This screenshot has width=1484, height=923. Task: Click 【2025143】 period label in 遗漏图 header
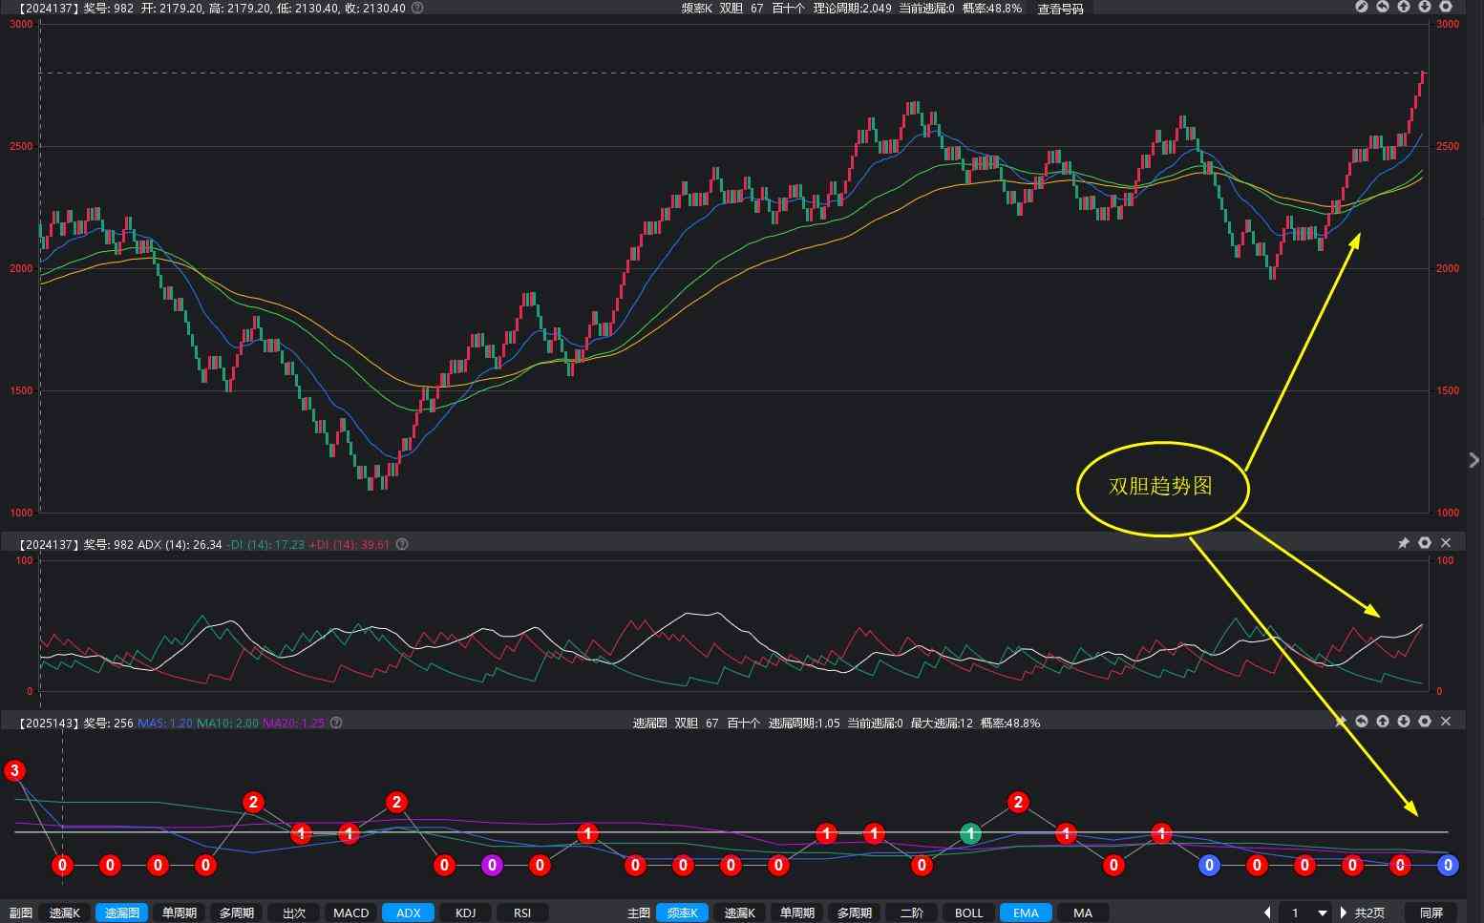pyautogui.click(x=48, y=723)
